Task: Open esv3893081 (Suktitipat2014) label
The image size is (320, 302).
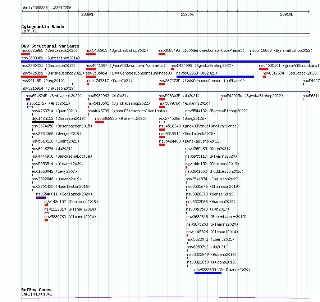Action: pos(51,58)
